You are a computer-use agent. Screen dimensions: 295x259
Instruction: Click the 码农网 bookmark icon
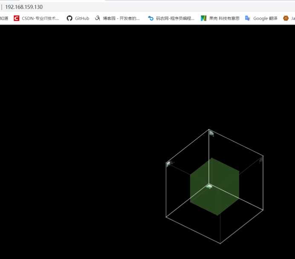pos(151,18)
